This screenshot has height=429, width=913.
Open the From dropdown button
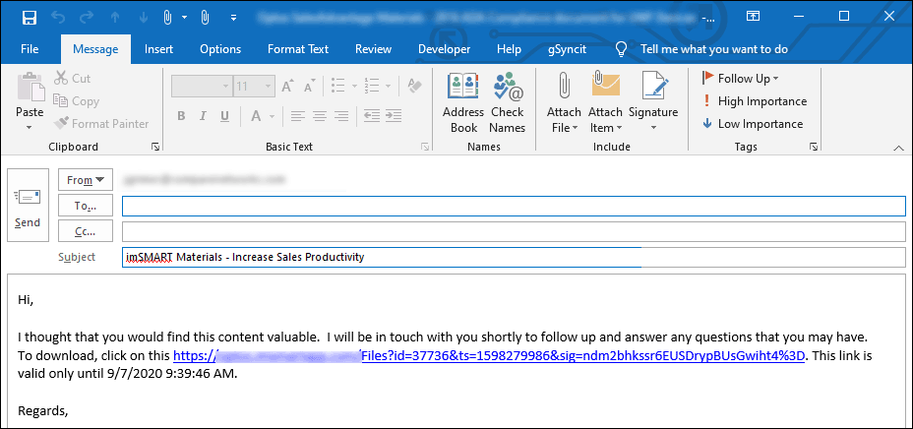coord(86,180)
